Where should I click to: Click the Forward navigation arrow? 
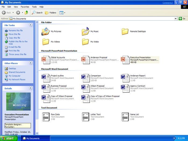click(x=18, y=12)
